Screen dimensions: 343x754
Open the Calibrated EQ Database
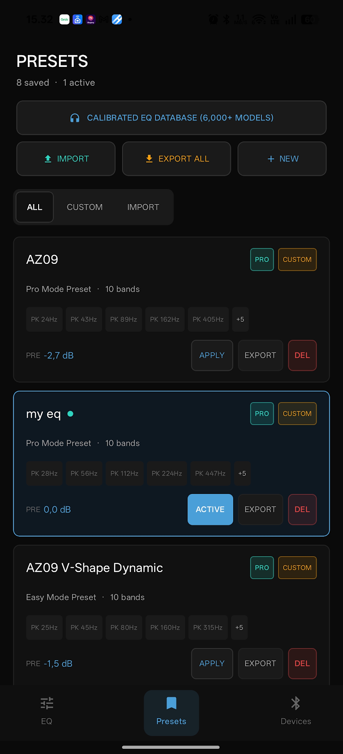[x=171, y=118]
